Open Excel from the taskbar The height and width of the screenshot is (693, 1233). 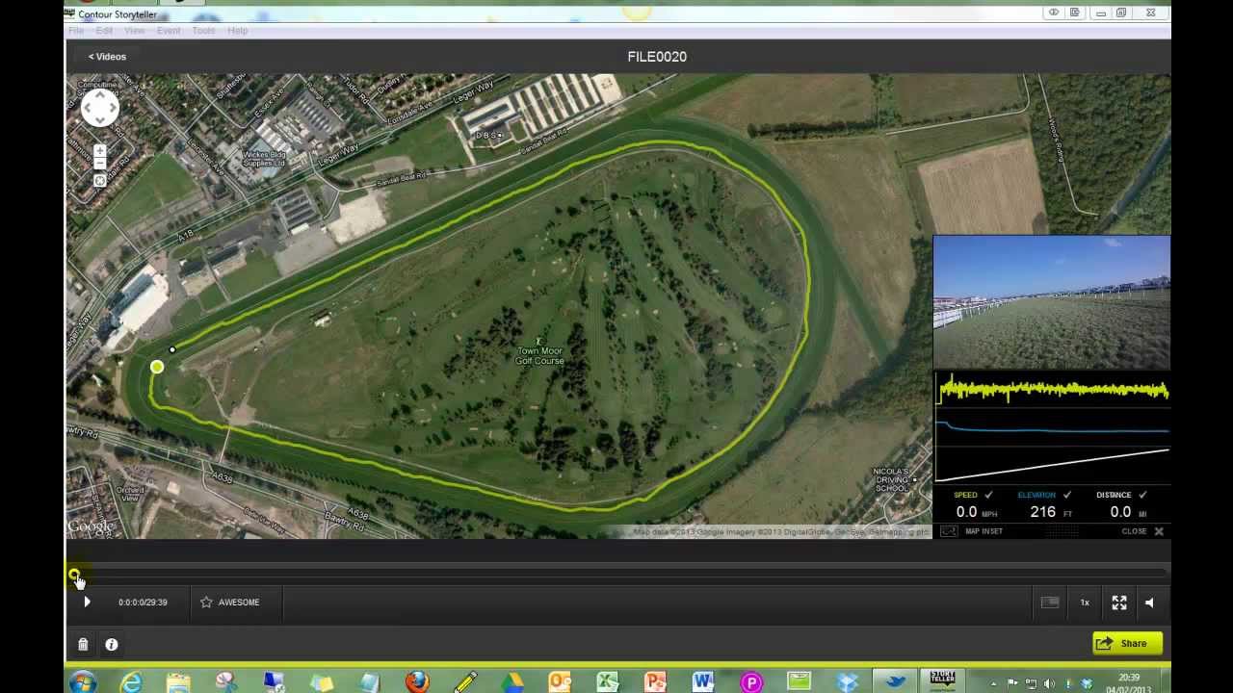pos(608,681)
